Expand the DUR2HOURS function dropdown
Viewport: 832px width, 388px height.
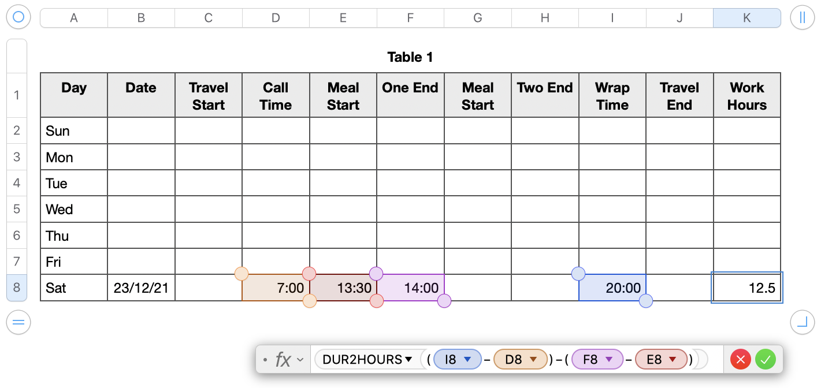click(x=408, y=360)
